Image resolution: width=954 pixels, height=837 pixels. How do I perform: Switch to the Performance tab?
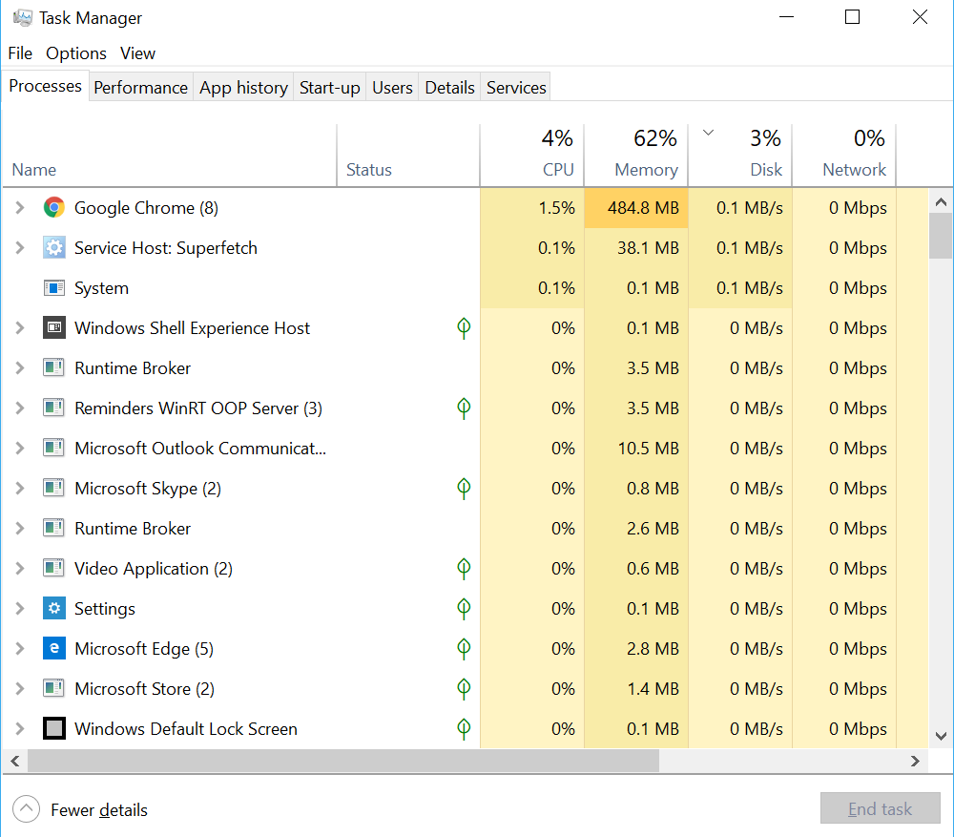pyautogui.click(x=140, y=86)
